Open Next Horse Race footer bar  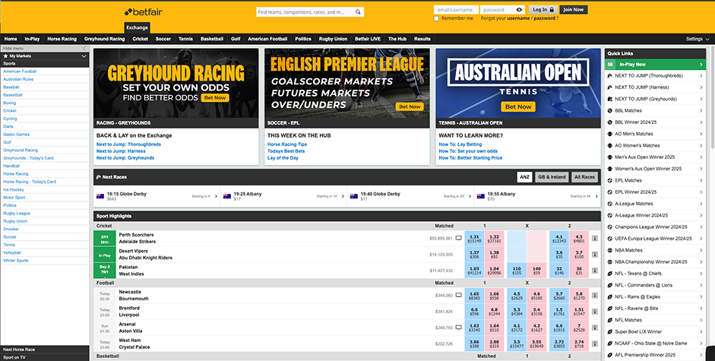45,350
